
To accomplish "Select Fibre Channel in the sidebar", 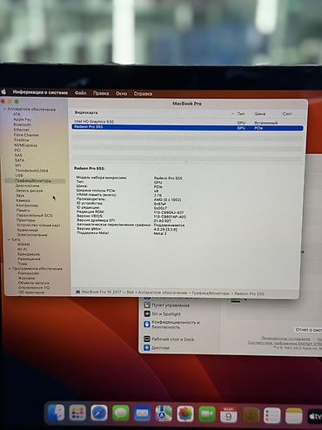I will [26, 135].
